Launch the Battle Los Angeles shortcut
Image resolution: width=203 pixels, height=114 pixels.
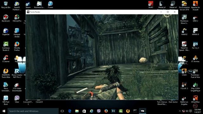tap(184, 100)
